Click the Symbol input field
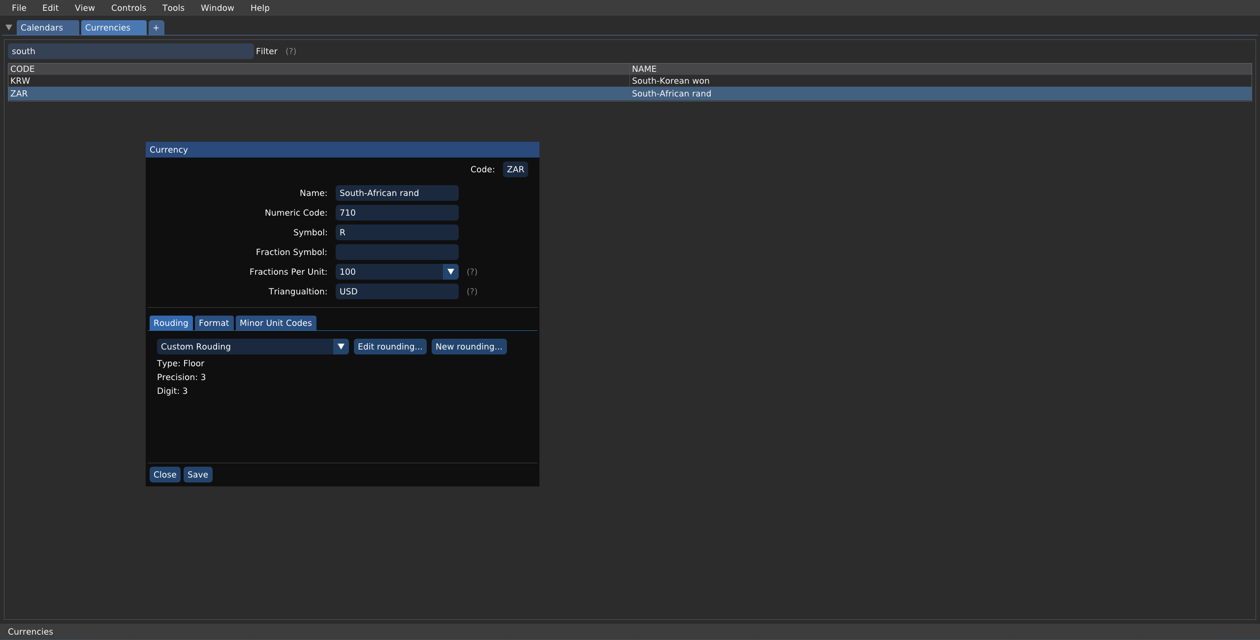 [397, 232]
